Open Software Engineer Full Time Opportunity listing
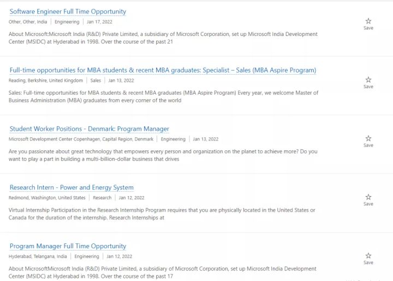This screenshot has height=281, width=393. [x=68, y=11]
